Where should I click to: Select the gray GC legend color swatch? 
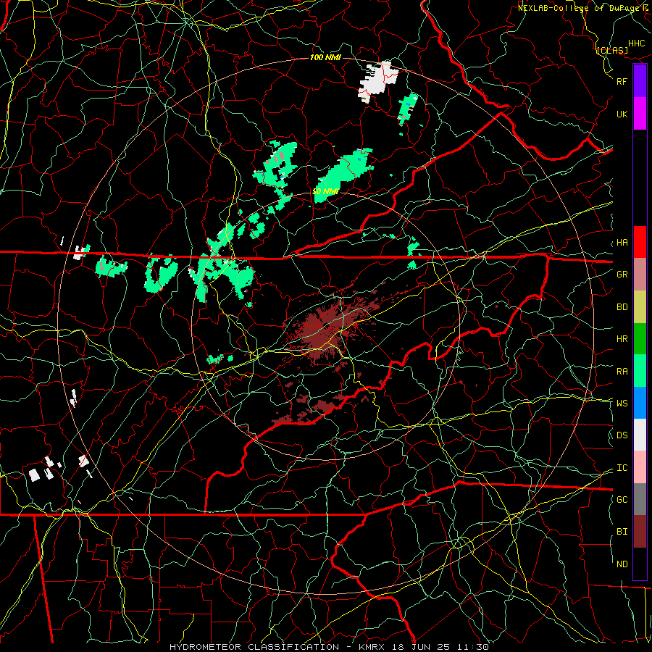click(640, 499)
